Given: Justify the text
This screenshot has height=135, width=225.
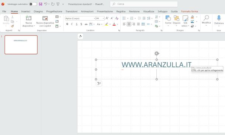Looking at the screenshot, I should tap(138, 24).
